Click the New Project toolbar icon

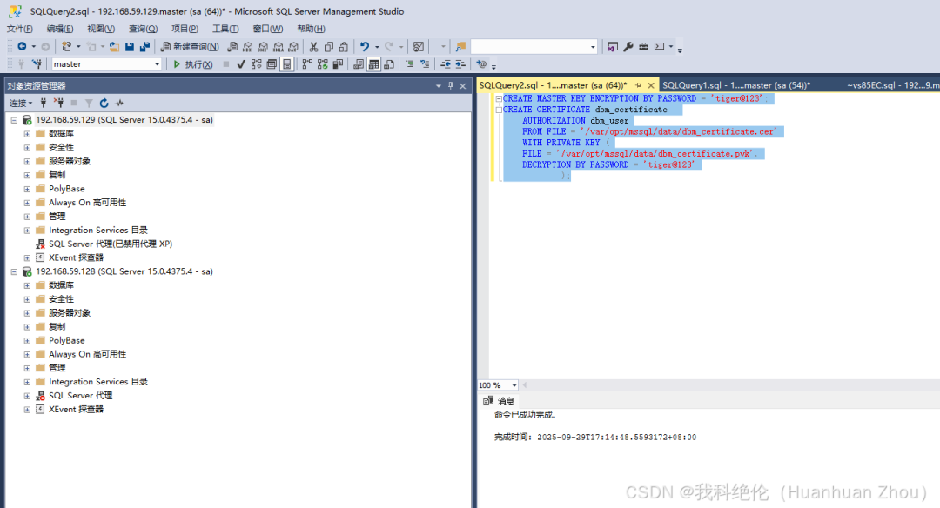66,46
